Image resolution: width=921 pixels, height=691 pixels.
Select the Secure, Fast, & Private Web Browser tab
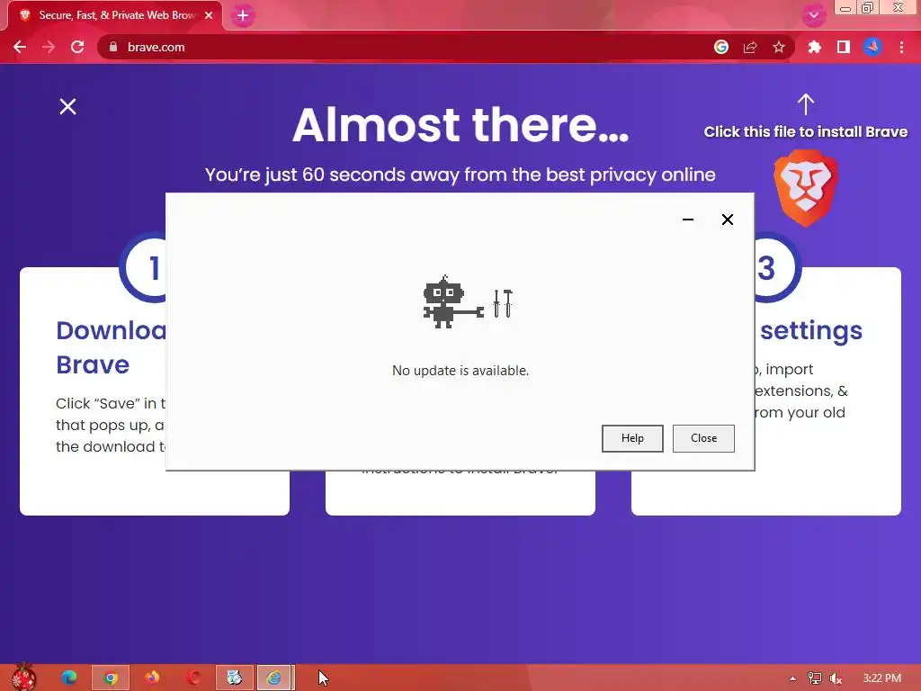pyautogui.click(x=116, y=15)
